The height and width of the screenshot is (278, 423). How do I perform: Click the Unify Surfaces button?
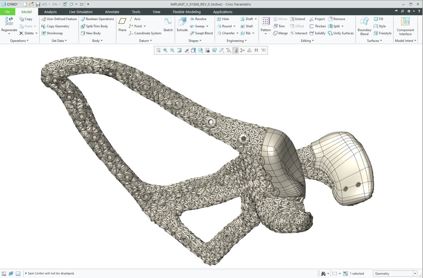341,33
